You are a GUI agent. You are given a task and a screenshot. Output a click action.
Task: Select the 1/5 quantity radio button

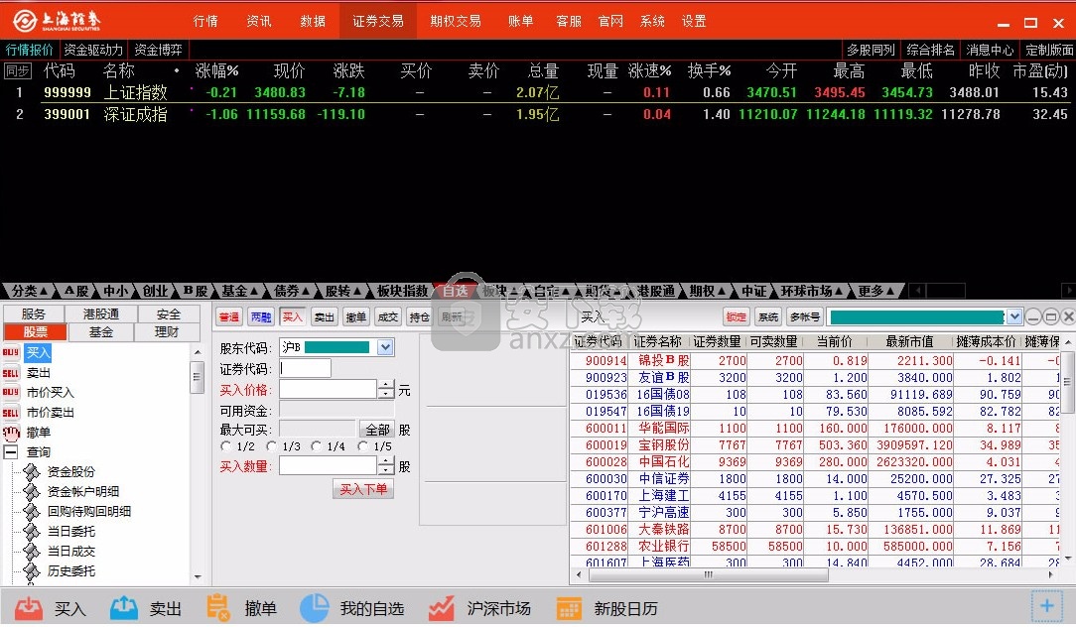pos(363,446)
